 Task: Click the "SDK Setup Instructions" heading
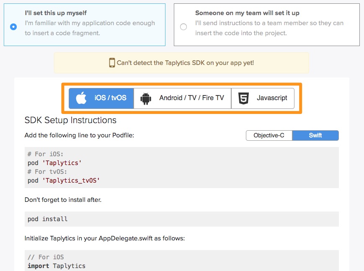[x=70, y=120]
